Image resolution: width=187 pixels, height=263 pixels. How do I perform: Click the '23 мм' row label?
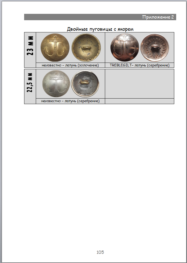[30, 46]
